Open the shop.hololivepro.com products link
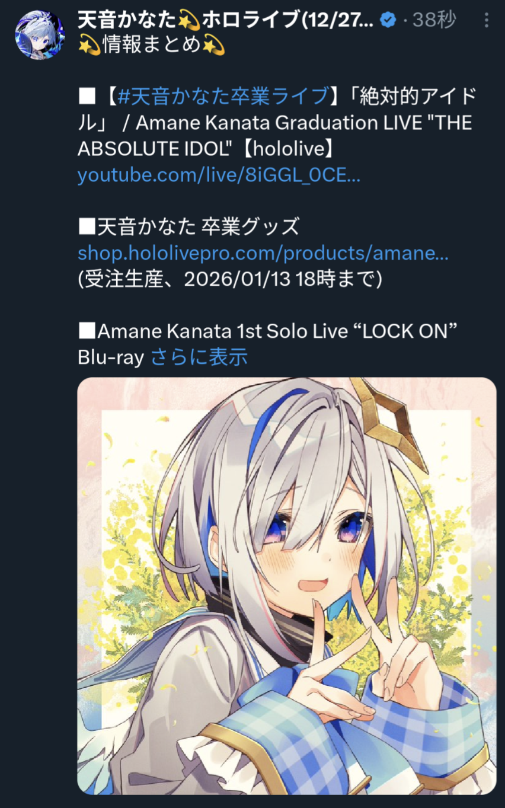 [263, 253]
